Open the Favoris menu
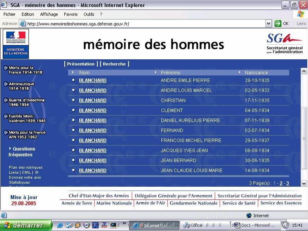The height and width of the screenshot is (231, 308). tap(71, 14)
